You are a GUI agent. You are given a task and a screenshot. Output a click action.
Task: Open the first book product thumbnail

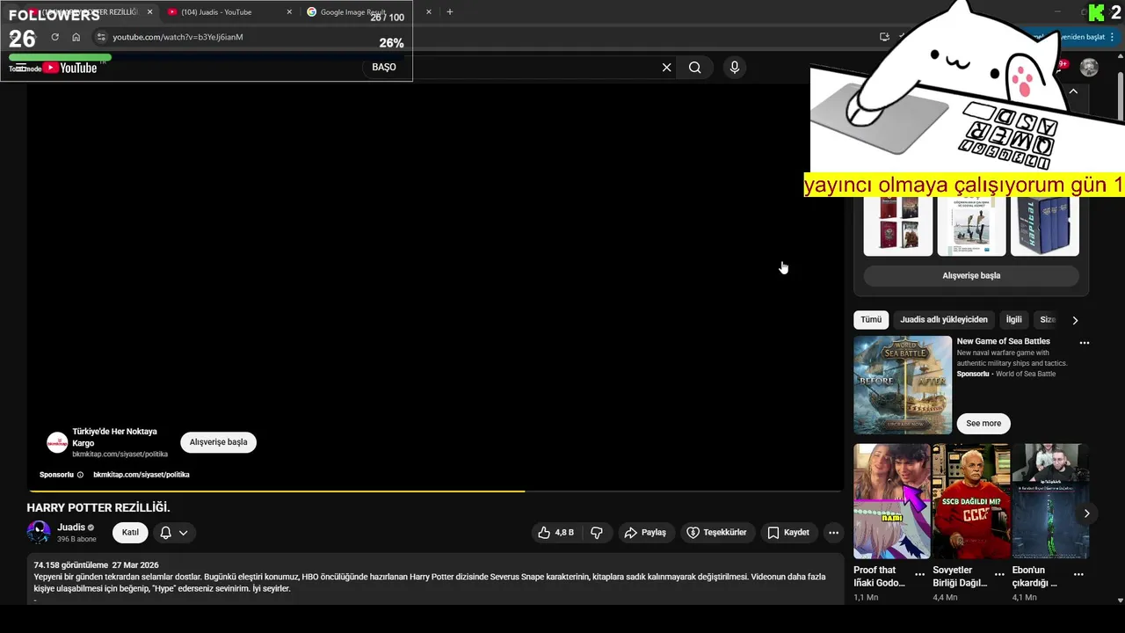pos(898,226)
